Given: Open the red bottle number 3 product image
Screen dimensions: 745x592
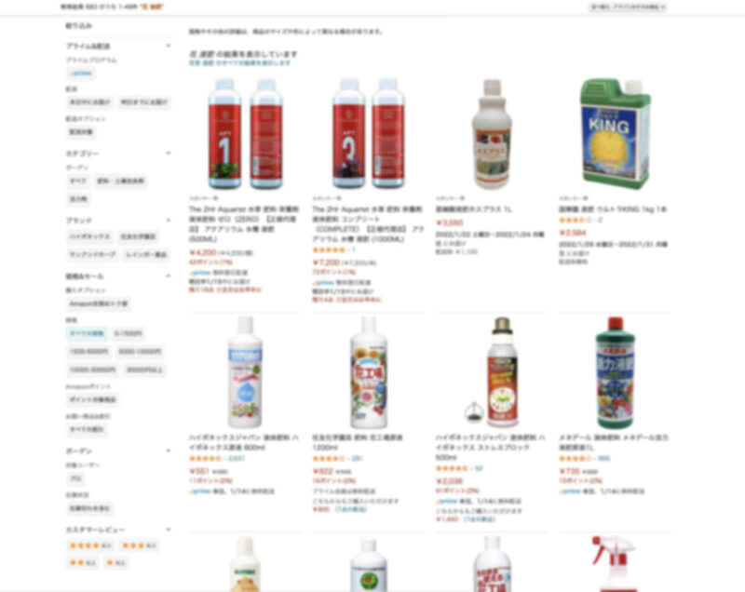Looking at the screenshot, I should [x=368, y=134].
